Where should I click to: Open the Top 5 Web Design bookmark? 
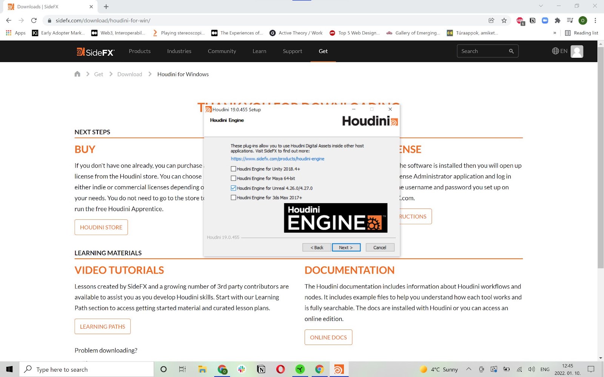coord(354,33)
